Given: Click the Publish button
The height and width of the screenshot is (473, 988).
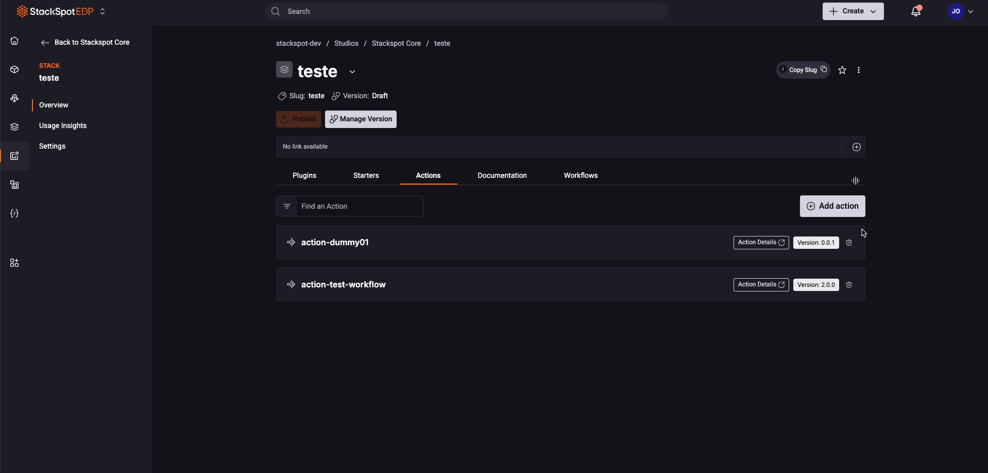Looking at the screenshot, I should (298, 119).
